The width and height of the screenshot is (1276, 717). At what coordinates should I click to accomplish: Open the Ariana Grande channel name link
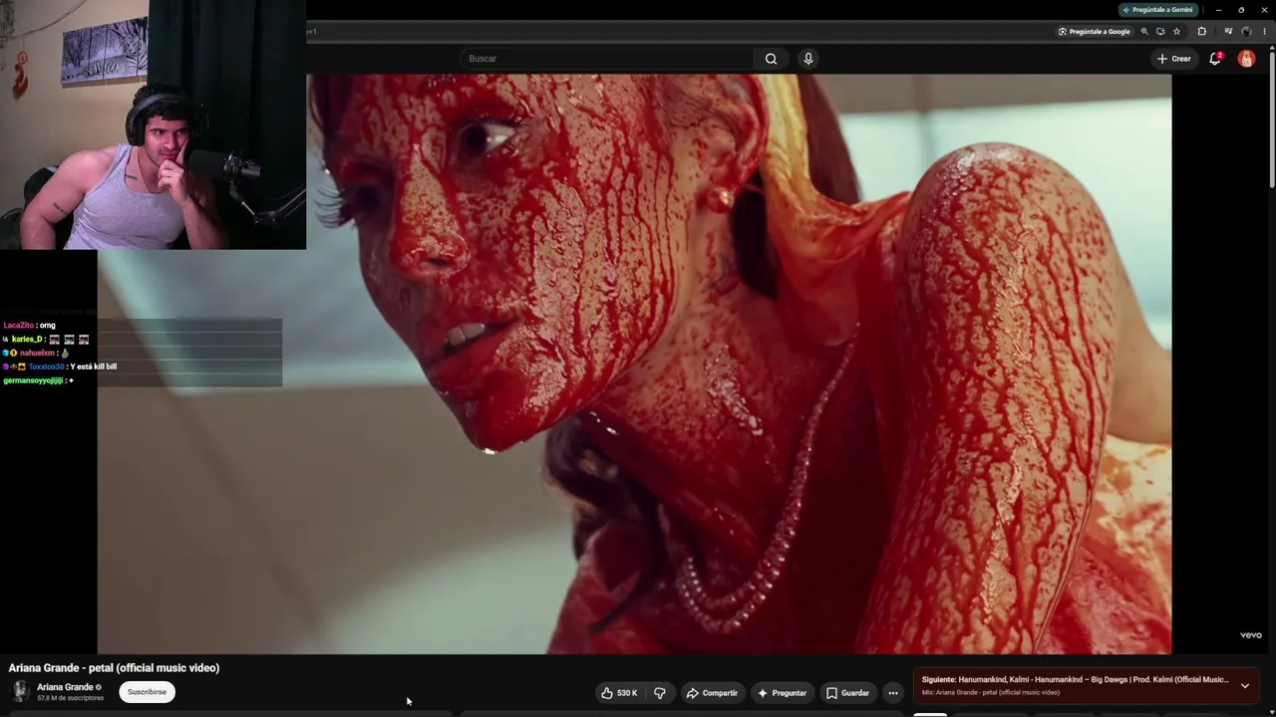coord(65,687)
